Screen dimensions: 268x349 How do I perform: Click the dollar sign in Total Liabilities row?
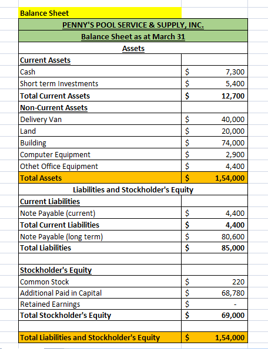[x=187, y=248]
